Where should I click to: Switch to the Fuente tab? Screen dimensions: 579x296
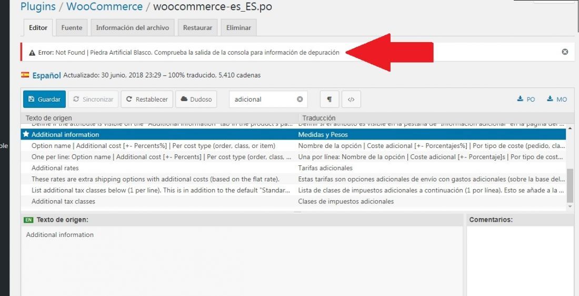(72, 28)
